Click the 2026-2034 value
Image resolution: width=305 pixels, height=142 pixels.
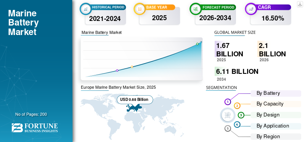(x=215, y=18)
